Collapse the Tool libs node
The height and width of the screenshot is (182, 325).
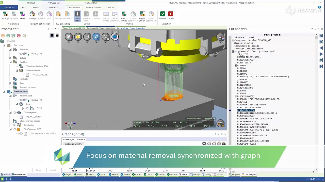point(10,62)
